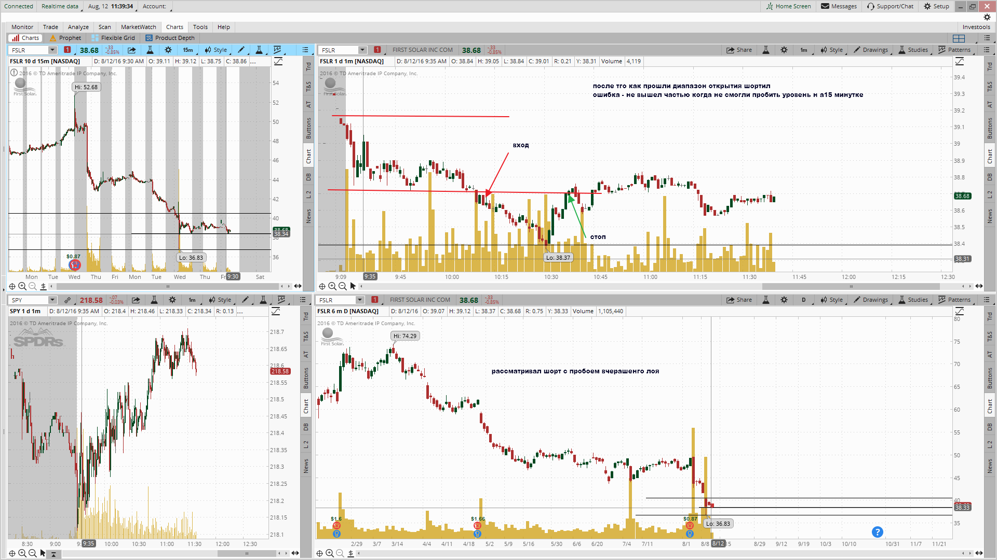
Task: Click zoom in magnifier below FSLR 15m chart
Action: (22, 286)
